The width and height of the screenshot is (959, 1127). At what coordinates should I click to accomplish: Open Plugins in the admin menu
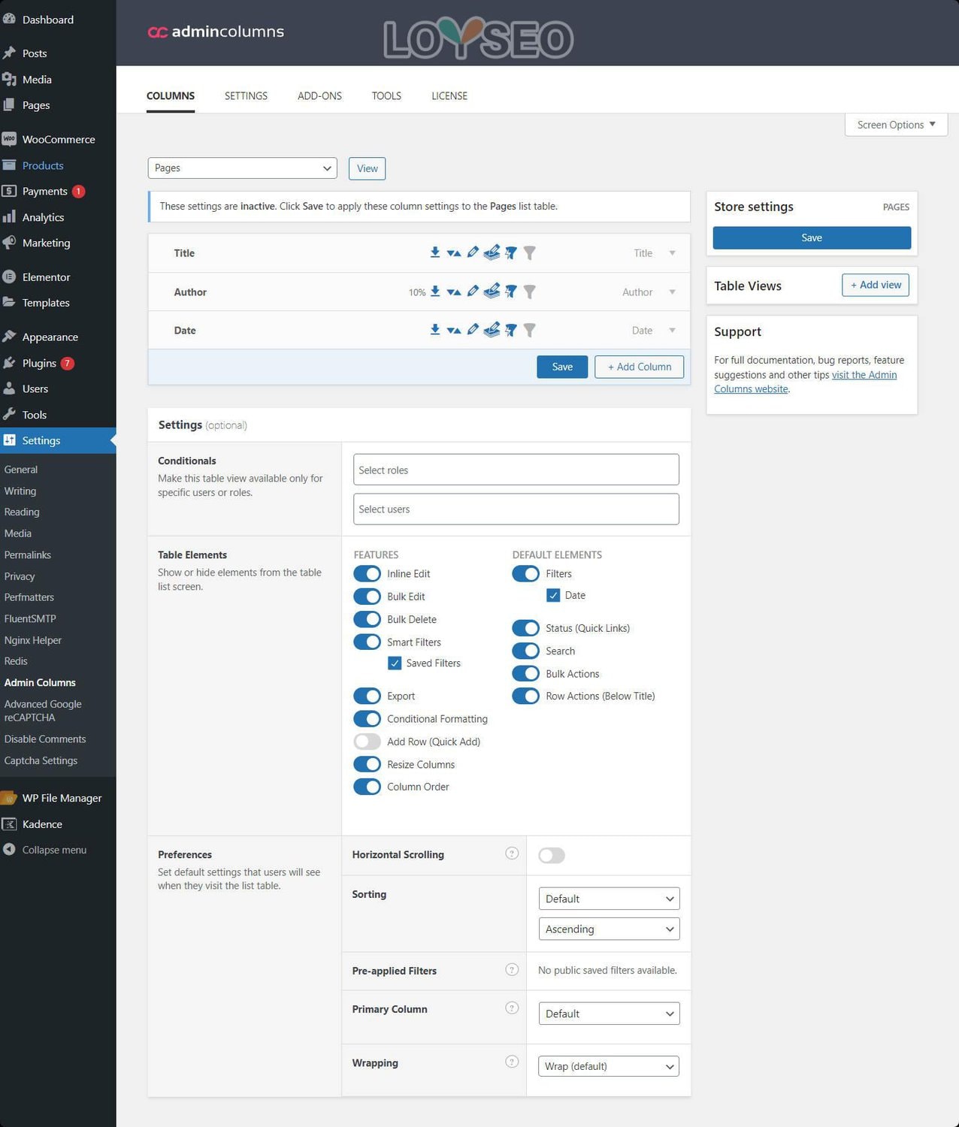[58, 364]
